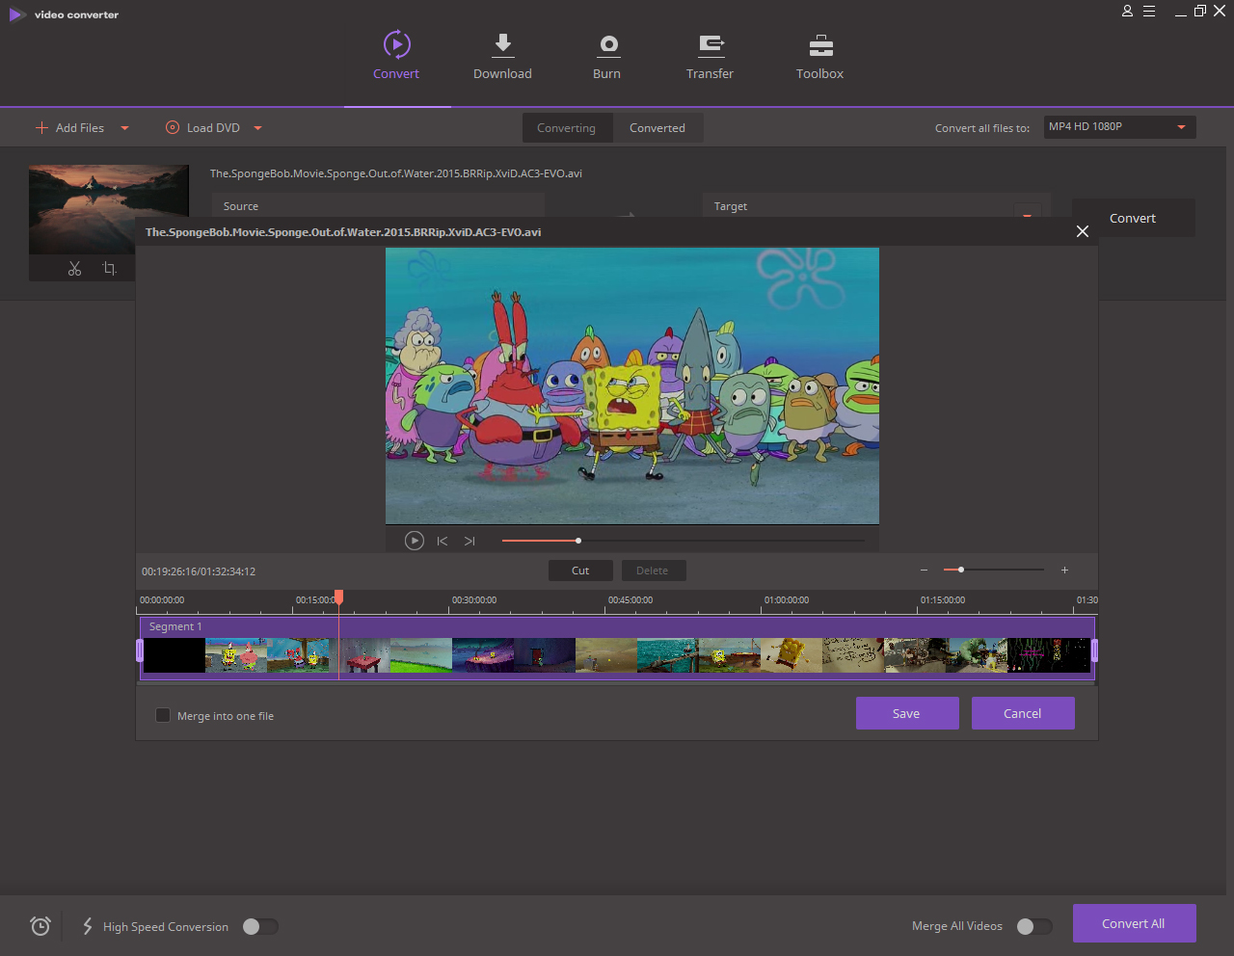Click the timeline zoom slider
The width and height of the screenshot is (1234, 956).
994,570
